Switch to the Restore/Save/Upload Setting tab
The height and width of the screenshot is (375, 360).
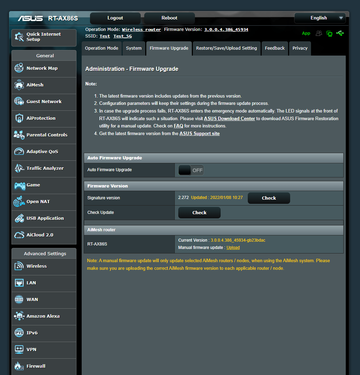[x=226, y=48]
